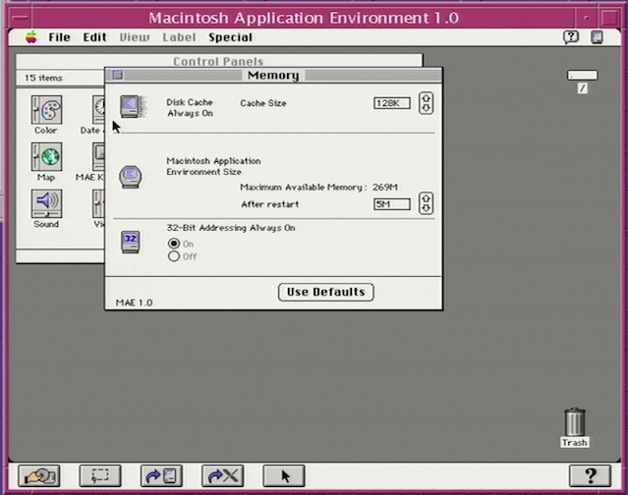This screenshot has height=495, width=628.
Task: Click the arrow-to-X toolbar button
Action: [x=223, y=475]
